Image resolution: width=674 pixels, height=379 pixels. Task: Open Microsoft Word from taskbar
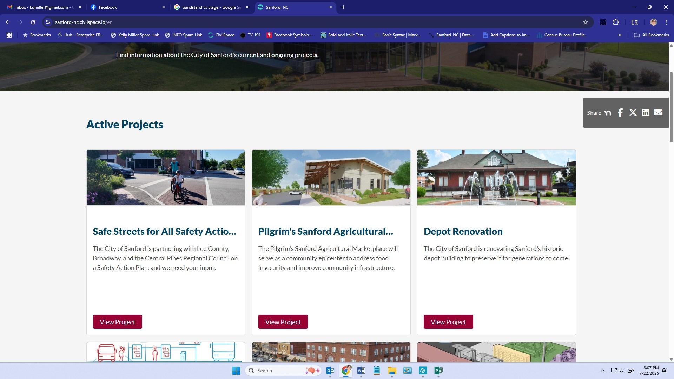(x=361, y=371)
